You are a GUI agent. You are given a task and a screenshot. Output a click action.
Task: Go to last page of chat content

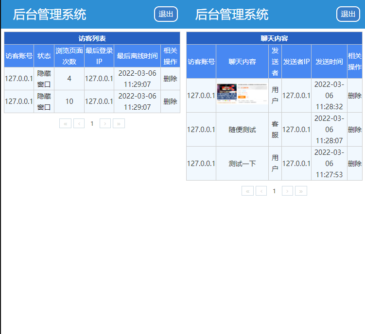point(301,191)
